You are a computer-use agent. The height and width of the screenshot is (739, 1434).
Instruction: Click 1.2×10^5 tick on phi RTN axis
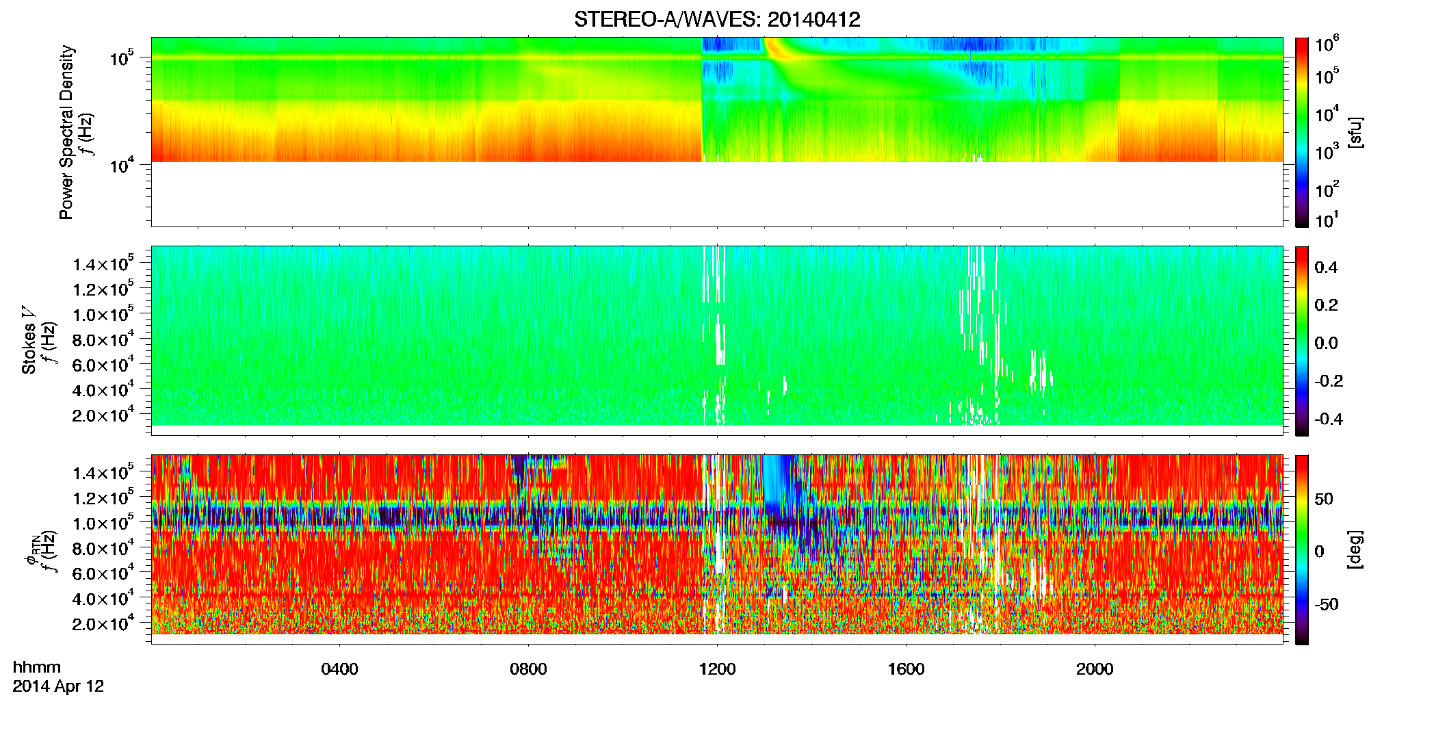[x=103, y=497]
